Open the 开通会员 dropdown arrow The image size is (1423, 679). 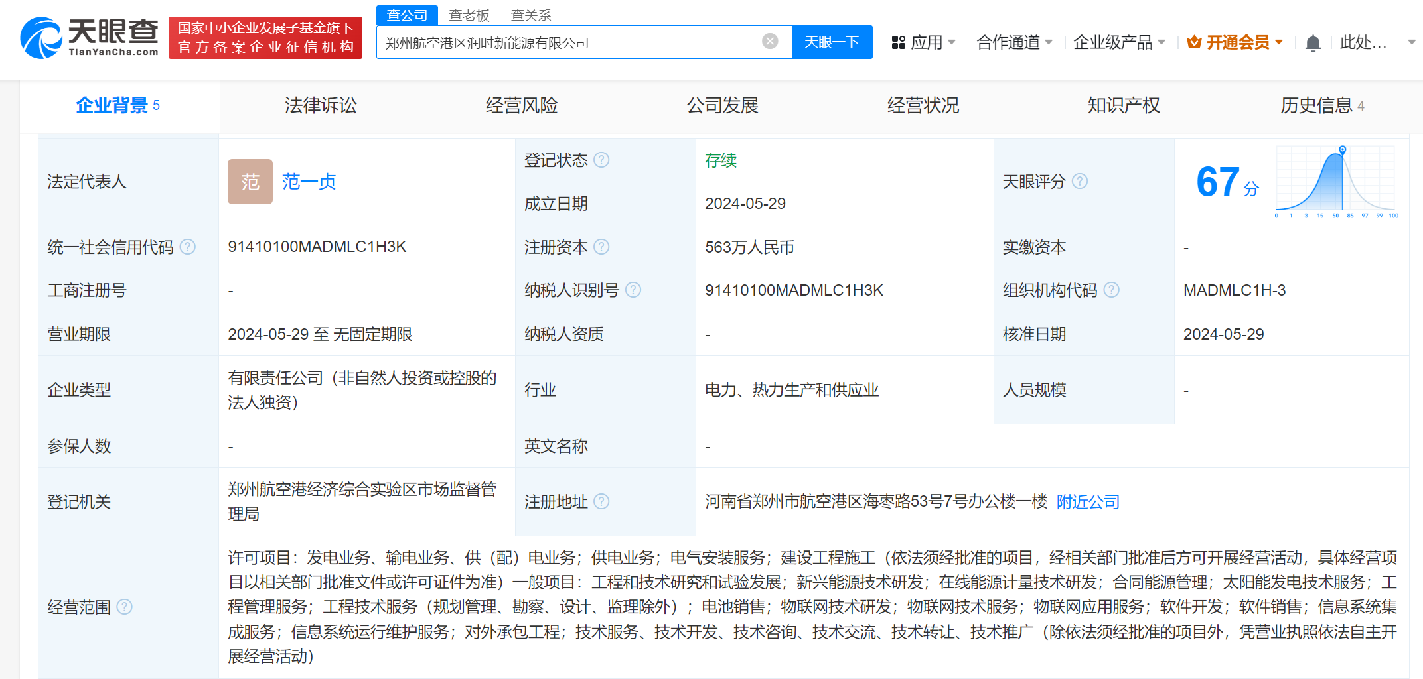1278,42
